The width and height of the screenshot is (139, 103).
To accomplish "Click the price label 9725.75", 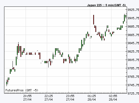I will tap(133, 94).
